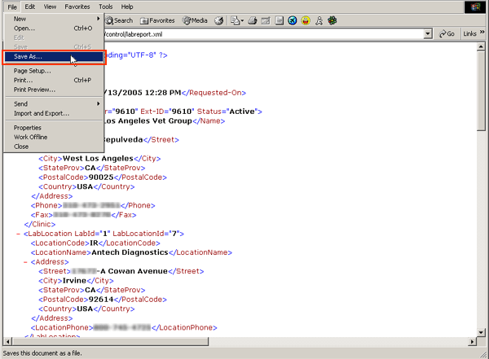The height and width of the screenshot is (359, 489).
Task: Open Properties from the File menu
Action: (55, 128)
